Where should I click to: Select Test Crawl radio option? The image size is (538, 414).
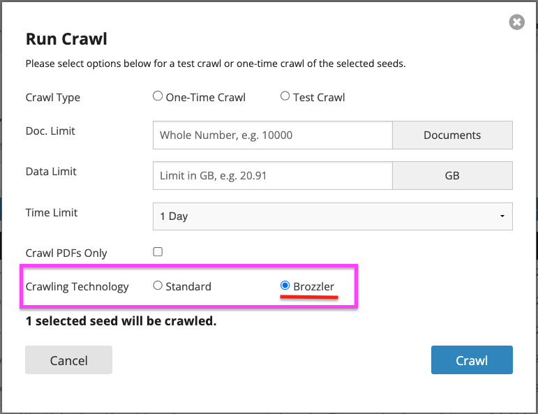point(285,96)
